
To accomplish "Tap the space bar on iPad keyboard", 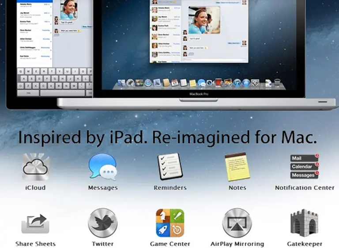I will coord(63,93).
